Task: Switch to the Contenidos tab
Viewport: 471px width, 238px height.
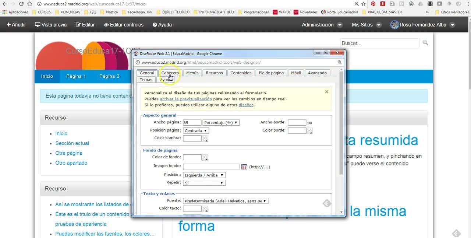Action: 241,73
